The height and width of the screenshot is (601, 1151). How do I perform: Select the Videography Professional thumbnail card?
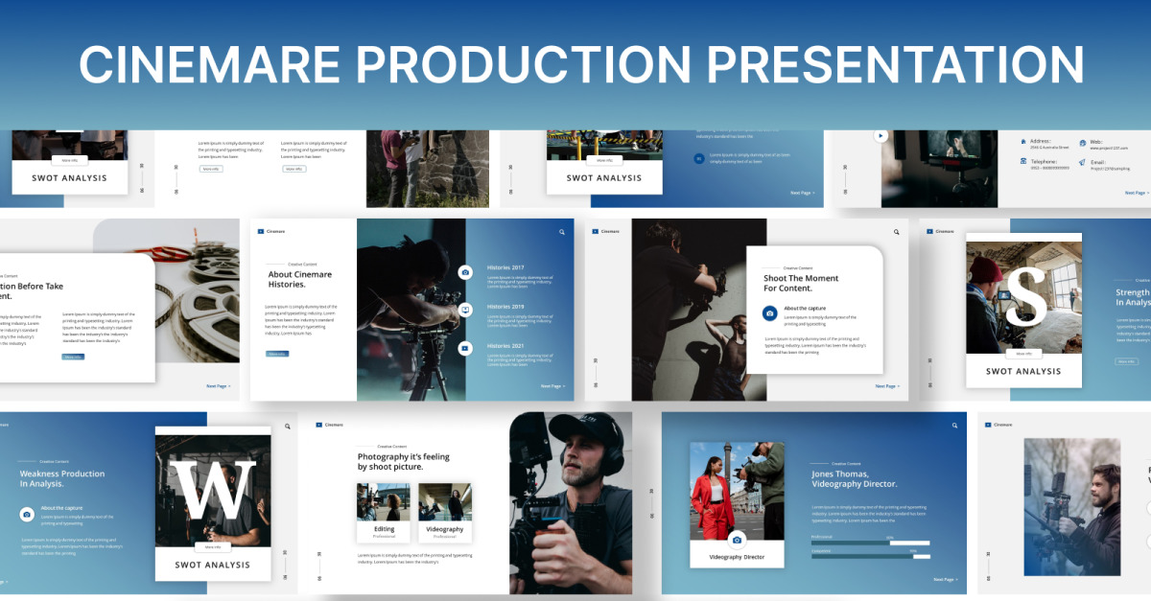pos(445,513)
